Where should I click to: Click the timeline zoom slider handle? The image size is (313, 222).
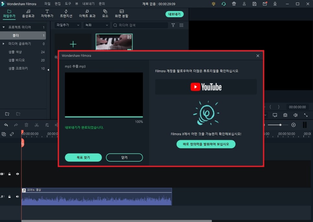coord(281,125)
